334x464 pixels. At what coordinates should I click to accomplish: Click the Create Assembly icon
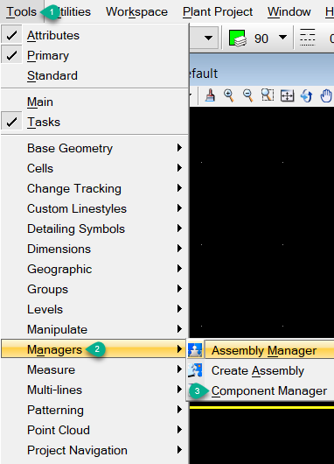[195, 370]
